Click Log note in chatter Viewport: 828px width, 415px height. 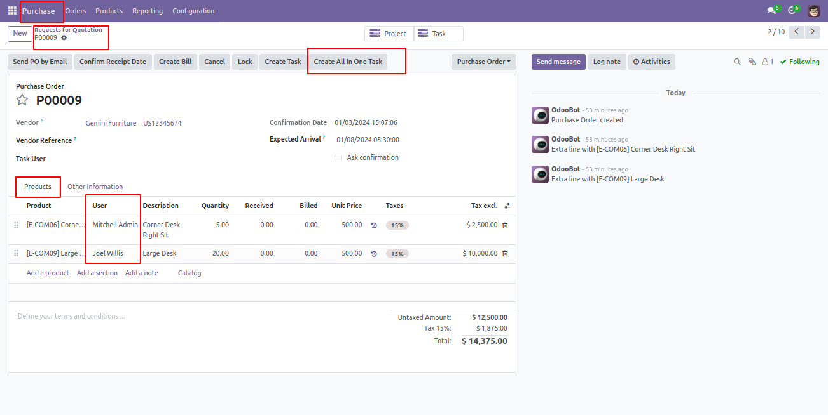pos(607,62)
